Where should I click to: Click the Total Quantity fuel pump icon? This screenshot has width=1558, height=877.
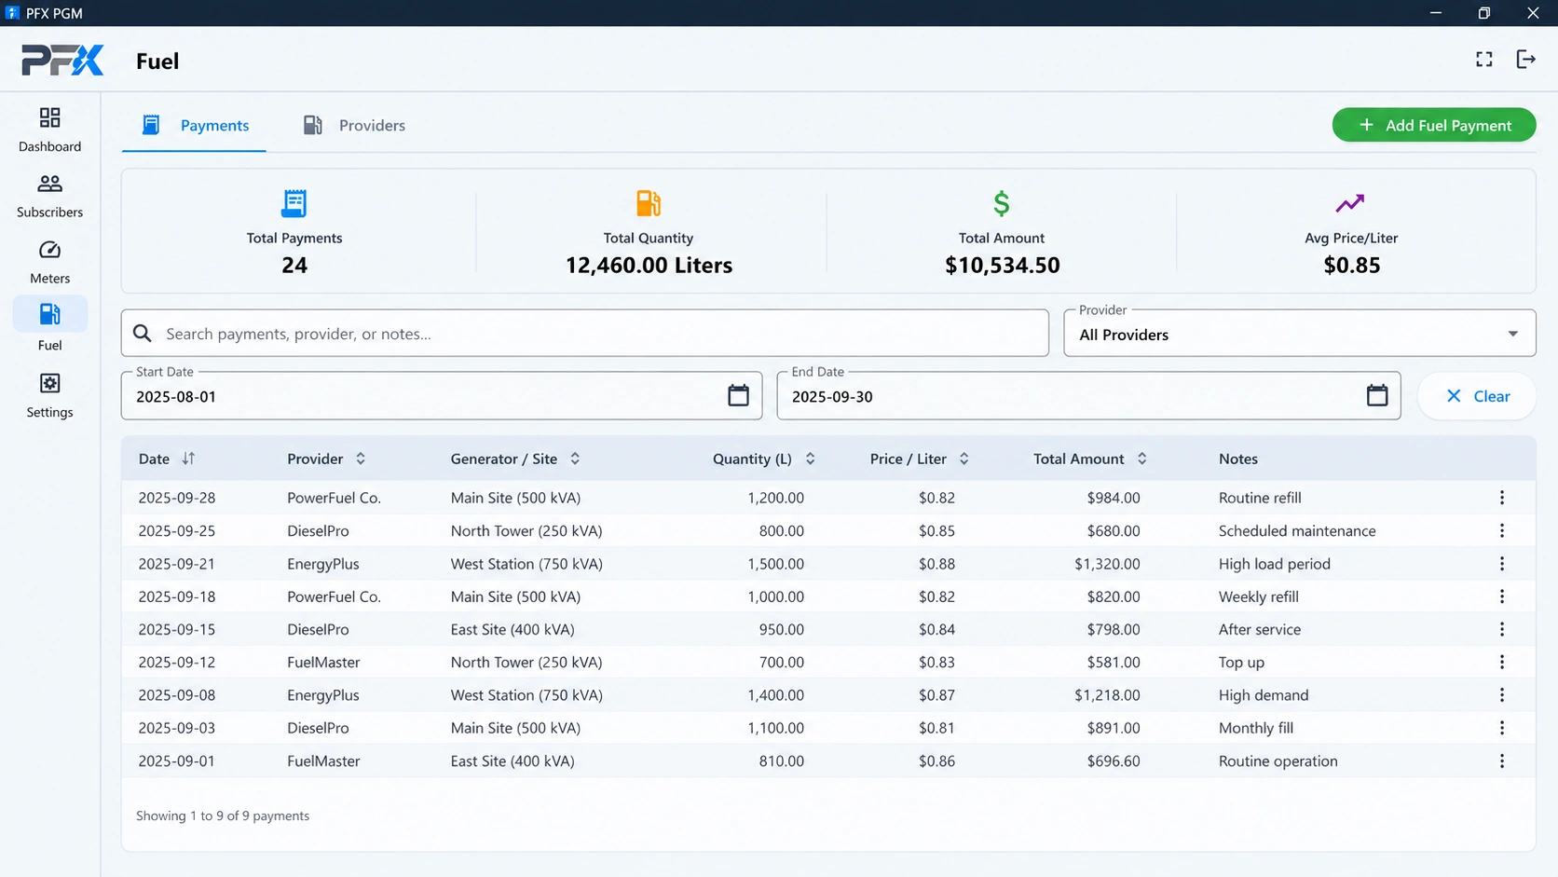click(649, 203)
